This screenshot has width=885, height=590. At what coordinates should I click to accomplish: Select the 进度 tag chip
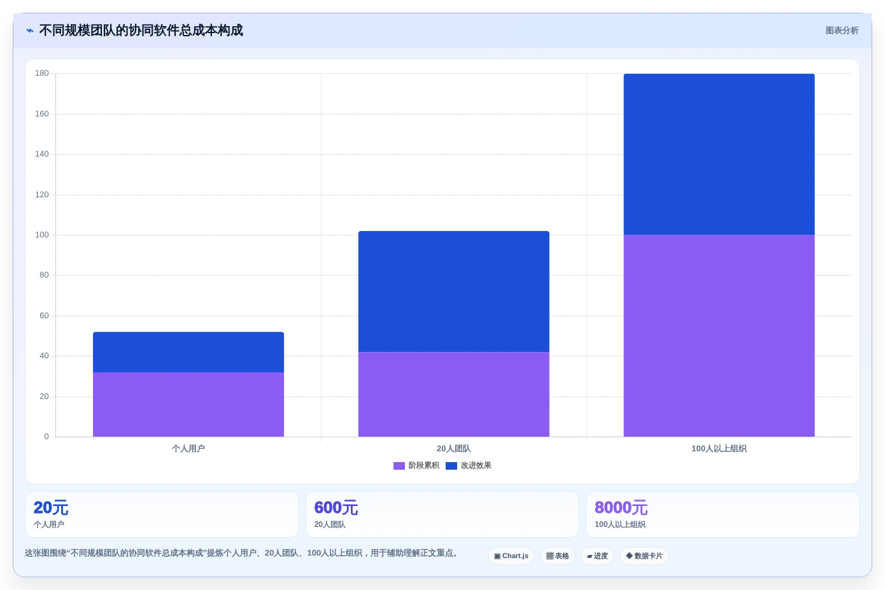click(597, 556)
